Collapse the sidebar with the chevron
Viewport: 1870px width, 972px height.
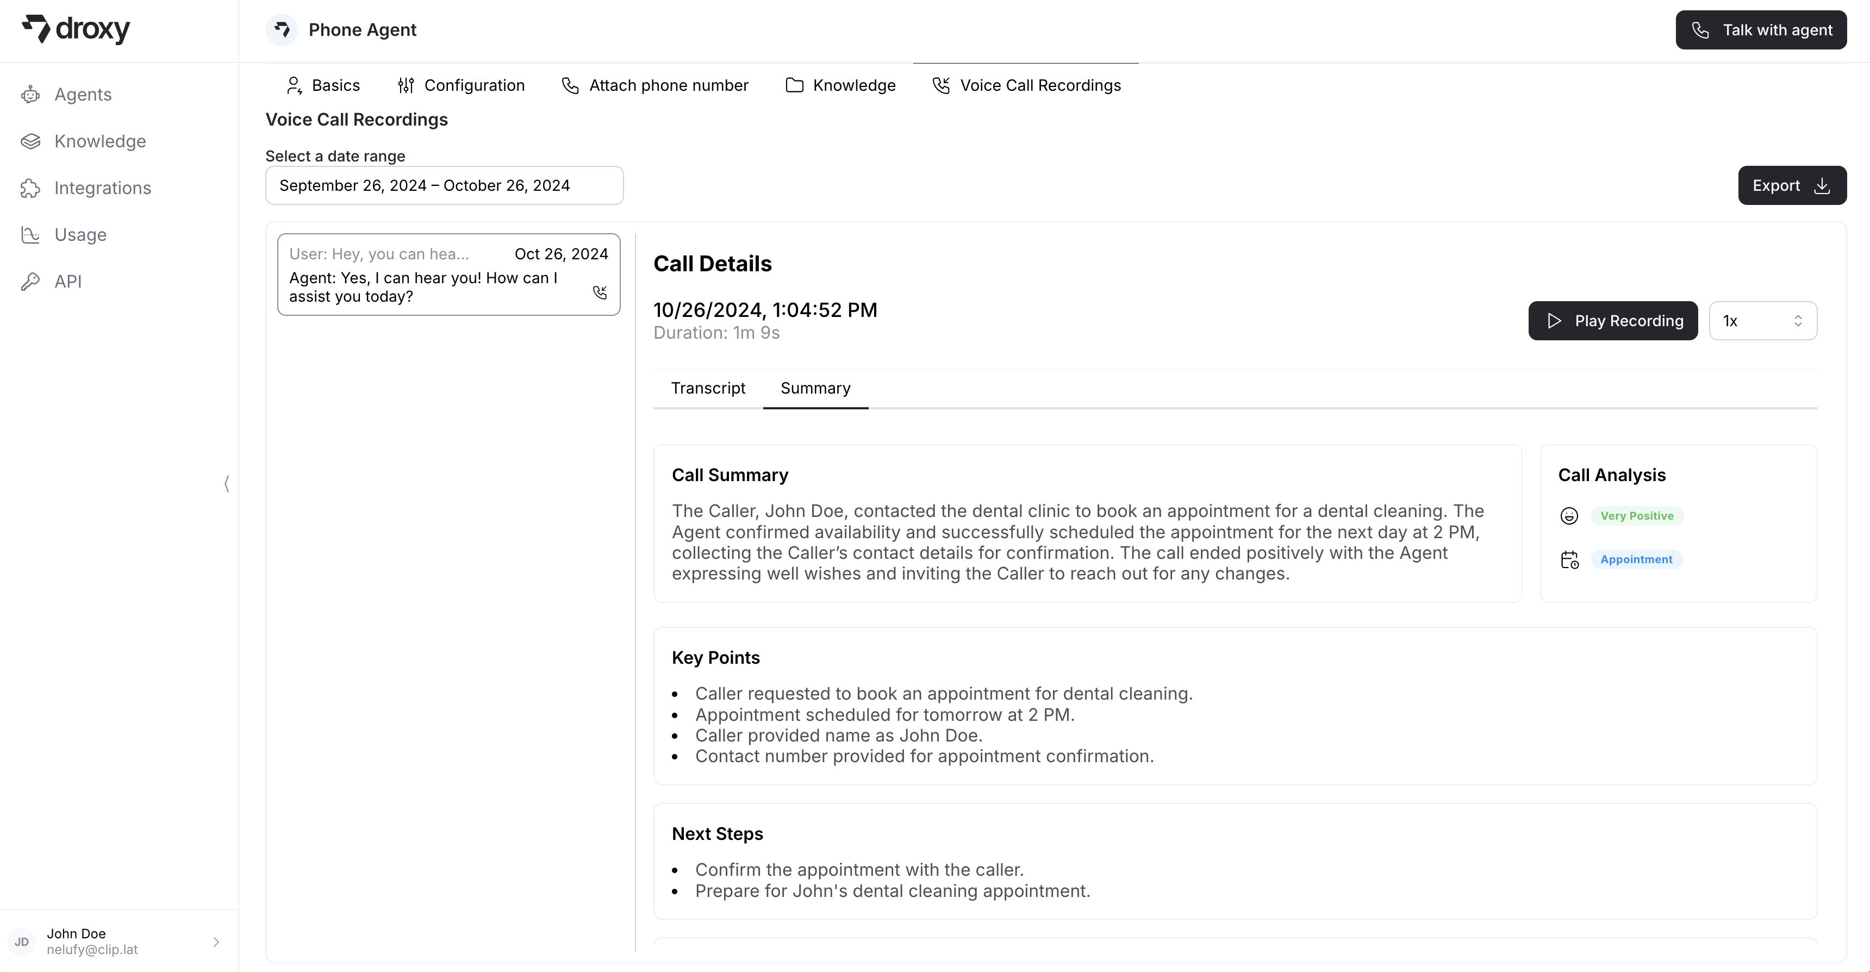[x=227, y=483]
